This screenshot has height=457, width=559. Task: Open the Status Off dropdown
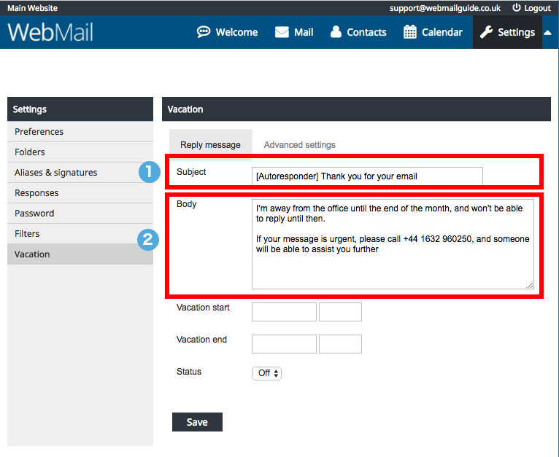pyautogui.click(x=266, y=373)
